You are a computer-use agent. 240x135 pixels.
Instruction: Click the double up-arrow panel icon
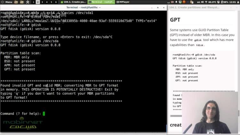point(28,2)
